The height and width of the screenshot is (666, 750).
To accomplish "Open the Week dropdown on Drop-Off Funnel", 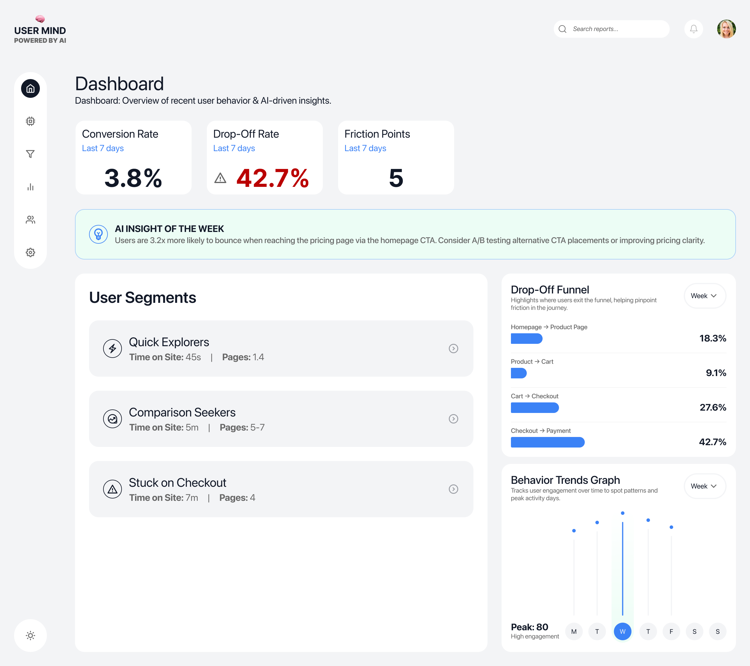I will coord(705,296).
